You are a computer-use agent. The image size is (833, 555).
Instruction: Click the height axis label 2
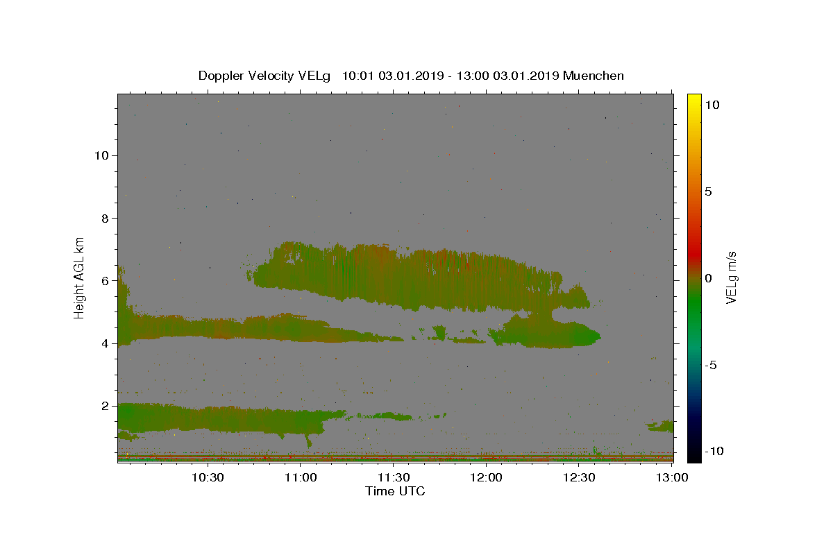(x=106, y=406)
